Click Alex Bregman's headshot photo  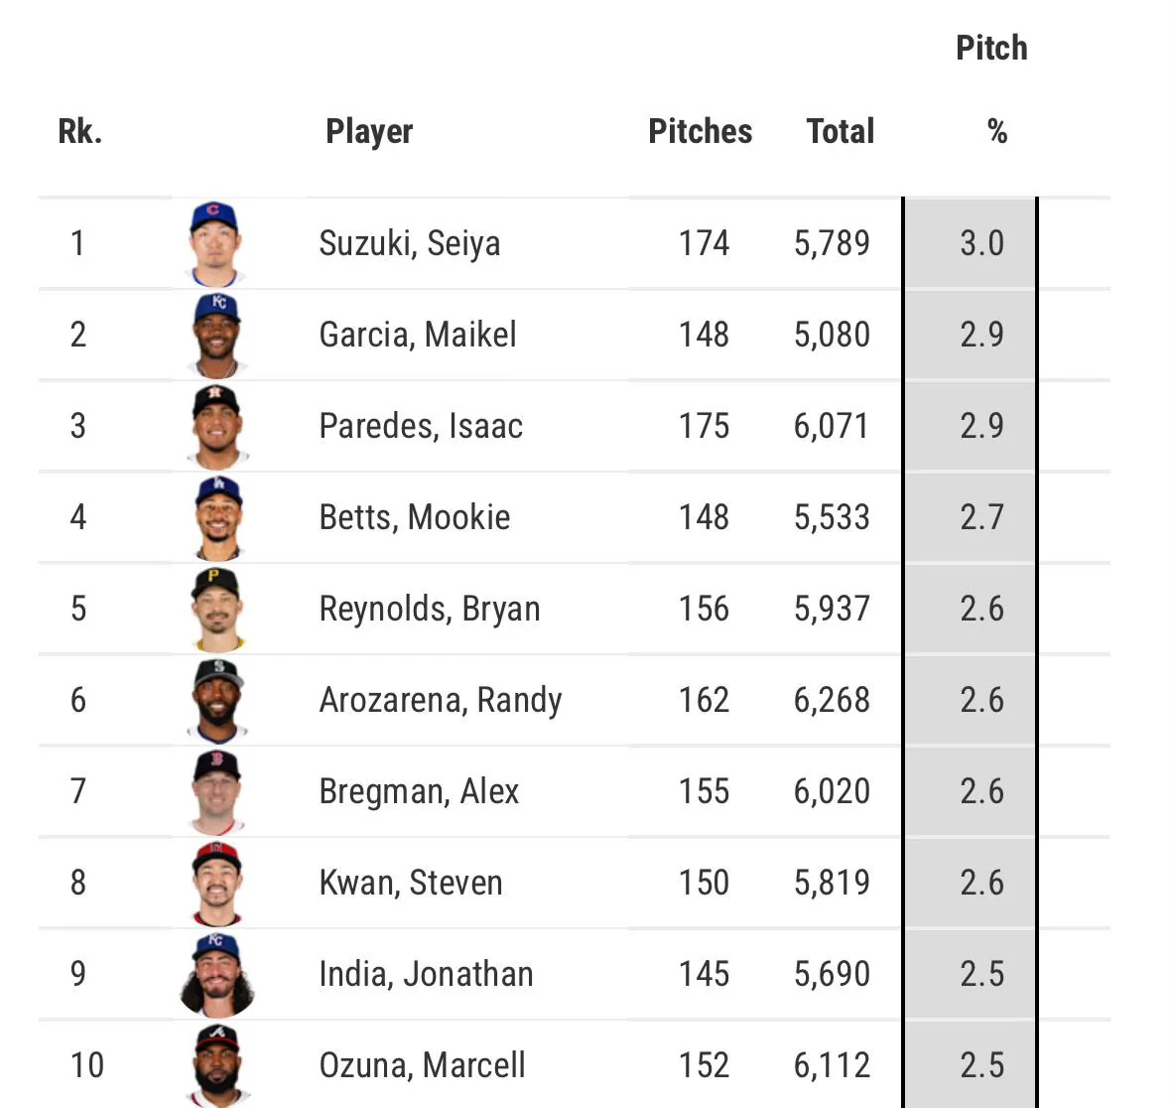click(x=216, y=792)
